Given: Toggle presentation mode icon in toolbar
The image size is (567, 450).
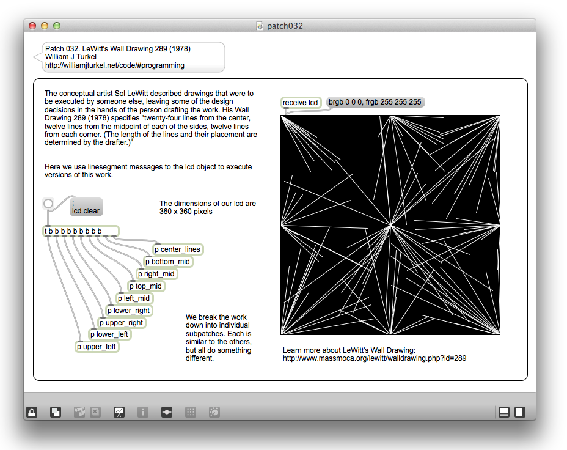Looking at the screenshot, I should pyautogui.click(x=119, y=412).
